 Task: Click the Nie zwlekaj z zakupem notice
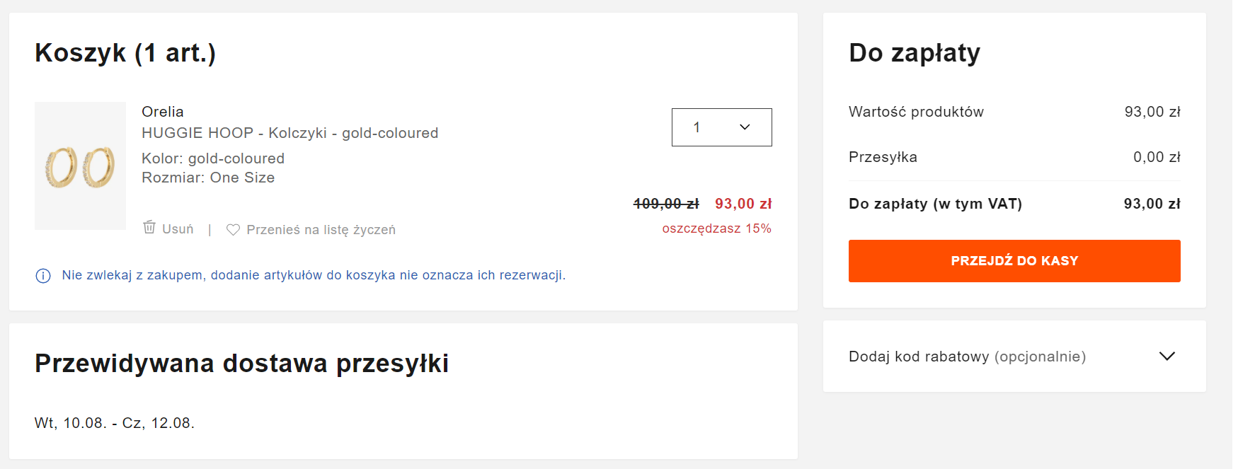(x=314, y=275)
